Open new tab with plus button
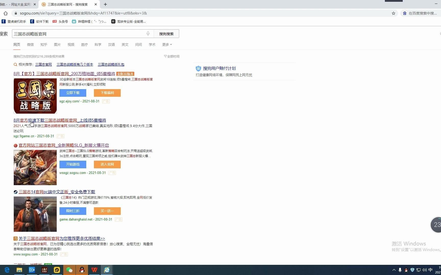Viewport: 441px width, 275px height. pos(105,4)
